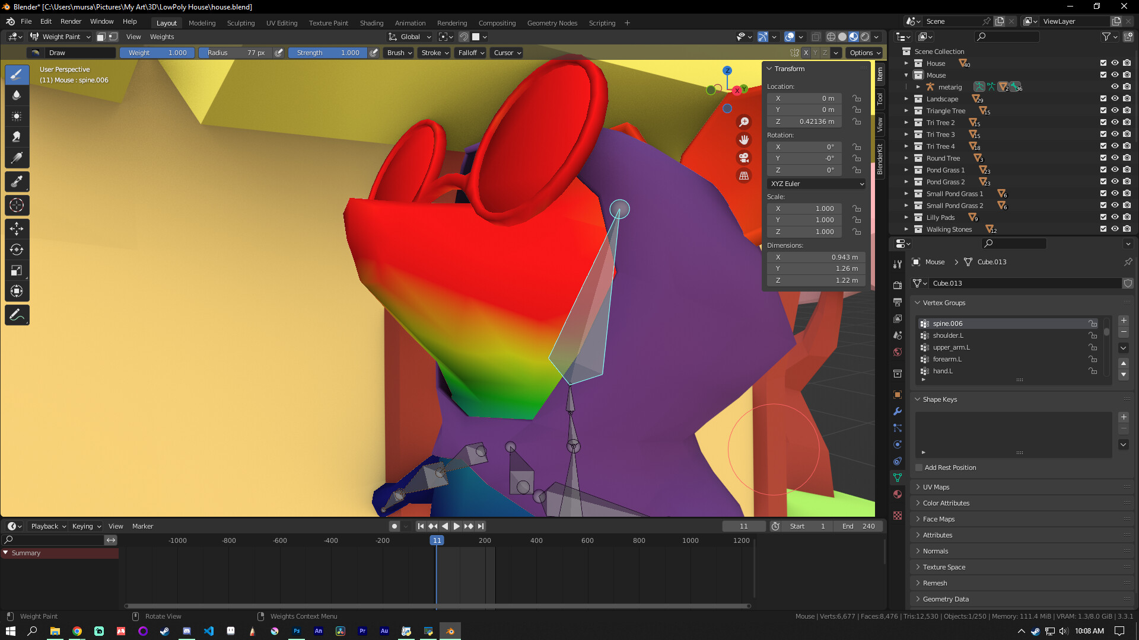Switch to Blender on the taskbar

tap(450, 631)
